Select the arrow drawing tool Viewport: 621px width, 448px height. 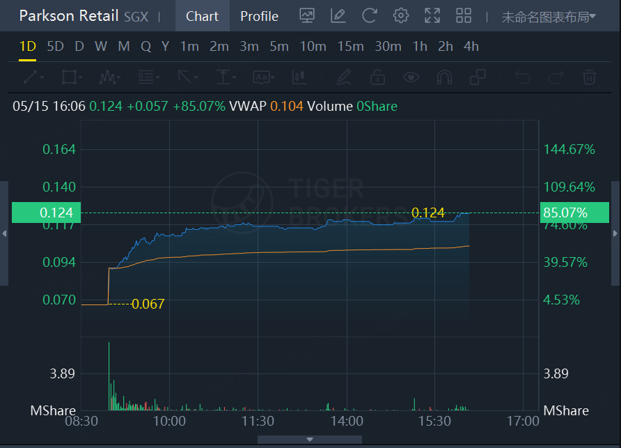pos(184,77)
